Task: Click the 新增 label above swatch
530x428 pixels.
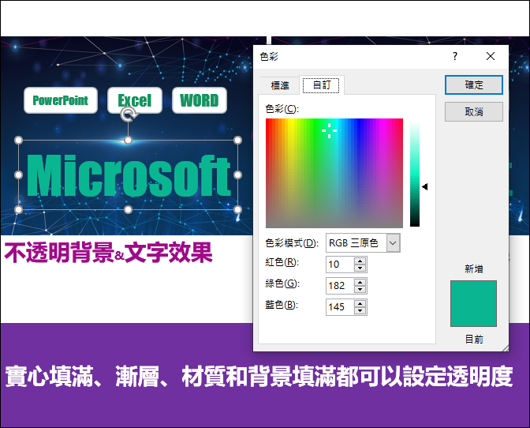Action: pos(473,269)
